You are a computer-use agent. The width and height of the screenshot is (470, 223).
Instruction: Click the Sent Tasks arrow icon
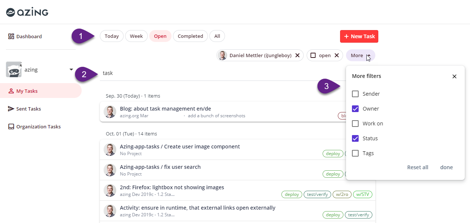click(12, 108)
